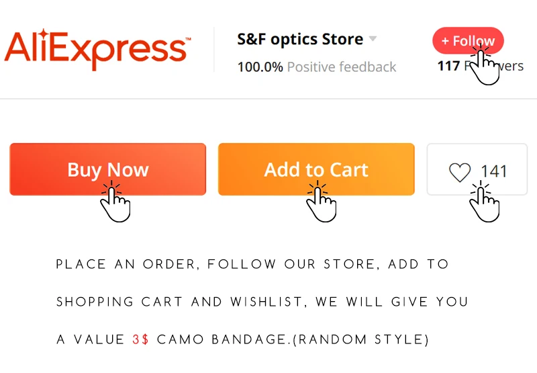The height and width of the screenshot is (373, 537).
Task: Click the hand pointer over Followers text
Action: [484, 65]
